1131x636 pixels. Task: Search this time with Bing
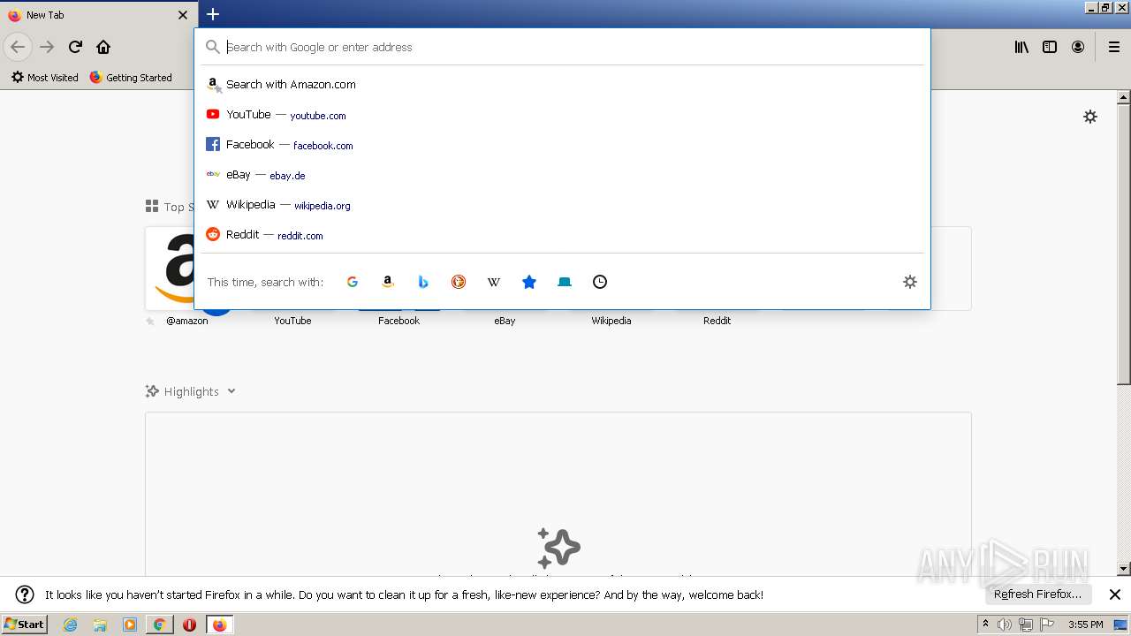point(422,282)
